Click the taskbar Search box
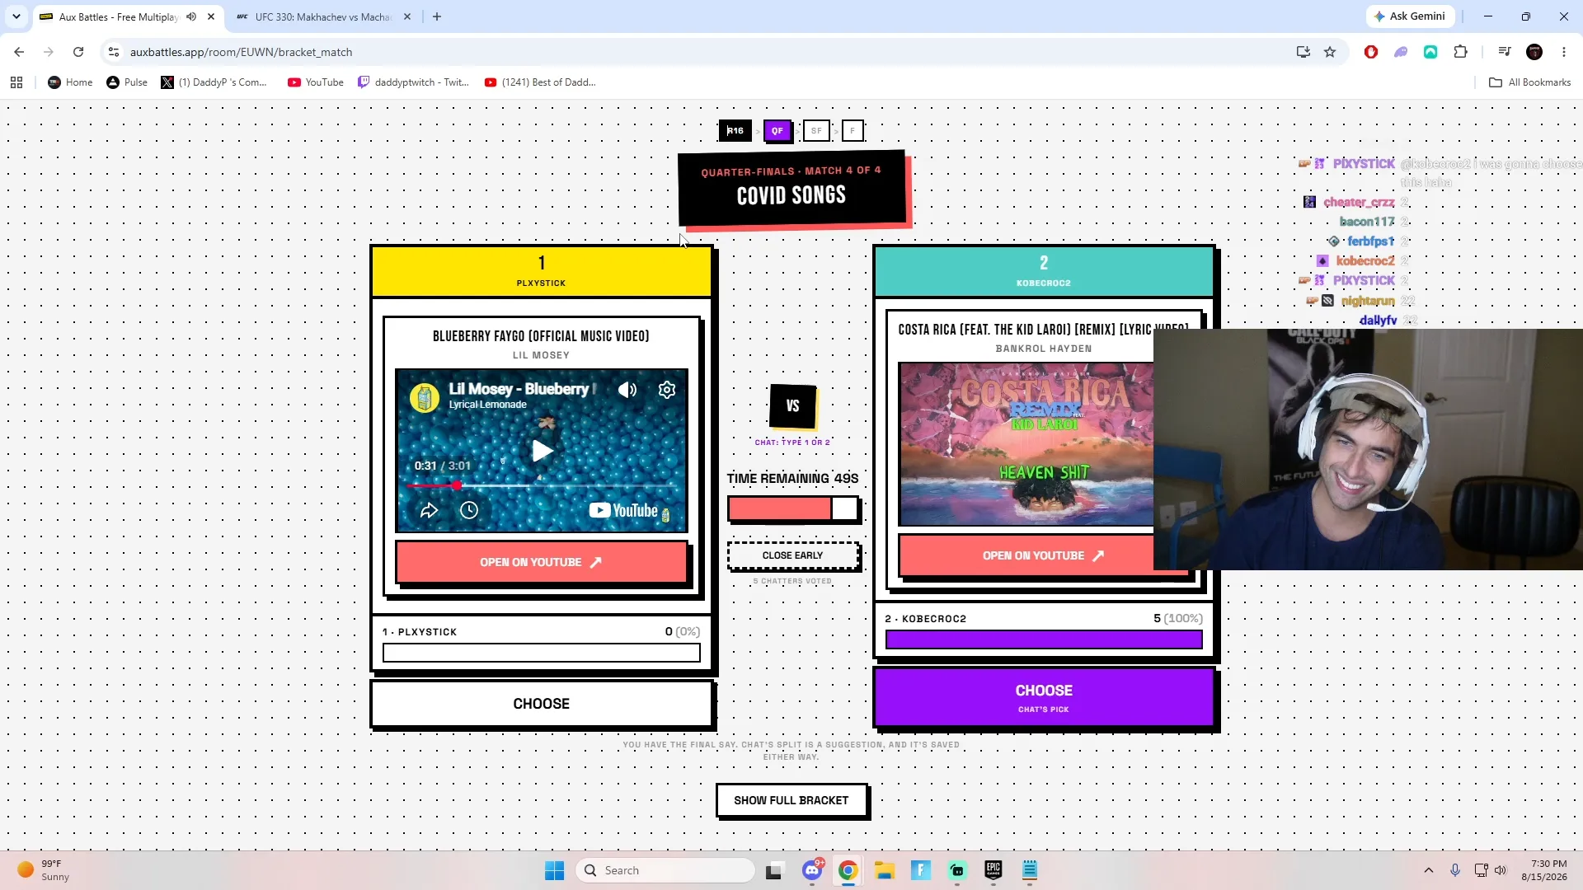The height and width of the screenshot is (890, 1583). 665,870
